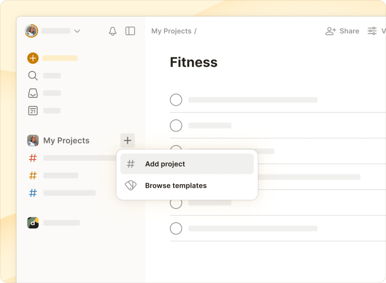Open the view options sliders icon
Image resolution: width=386 pixels, height=283 pixels.
pyautogui.click(x=372, y=31)
